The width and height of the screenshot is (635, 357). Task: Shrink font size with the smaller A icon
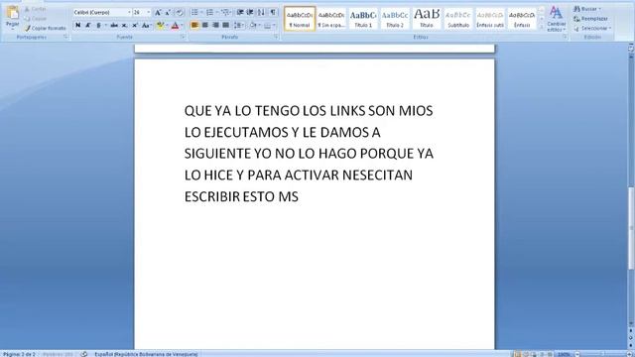168,13
